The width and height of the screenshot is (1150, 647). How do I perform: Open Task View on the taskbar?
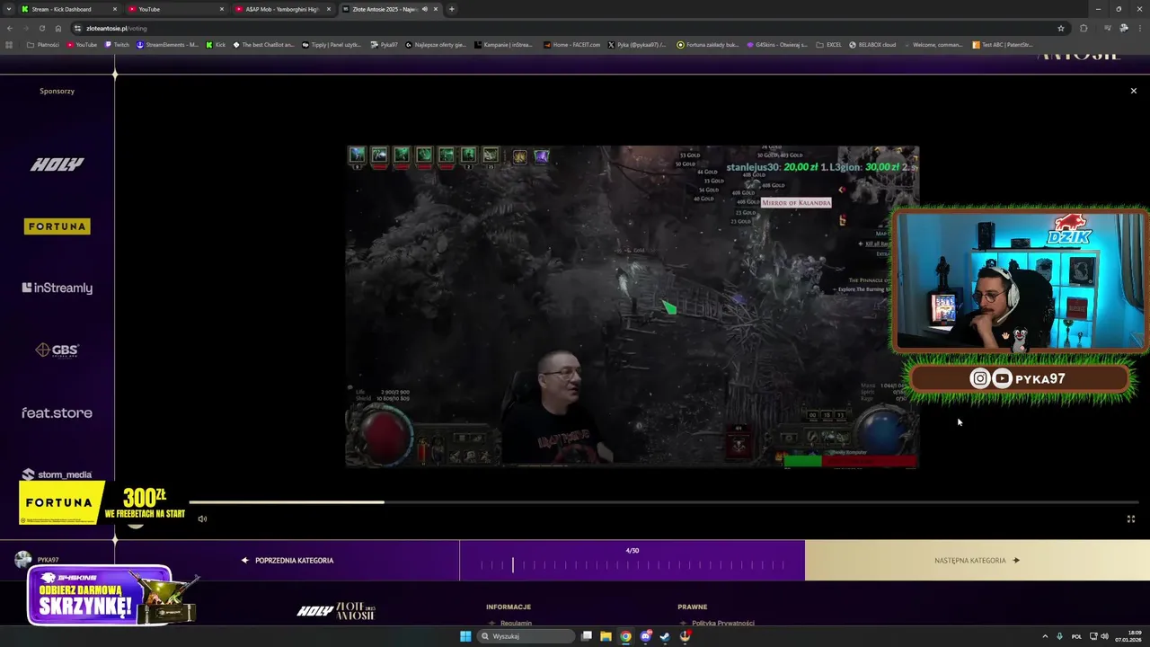(587, 636)
